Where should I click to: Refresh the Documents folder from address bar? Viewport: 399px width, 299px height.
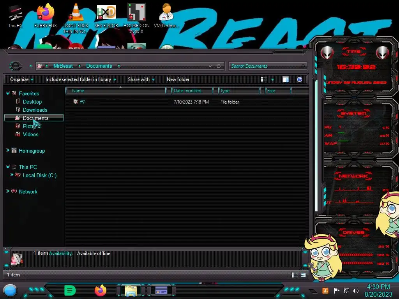click(219, 66)
